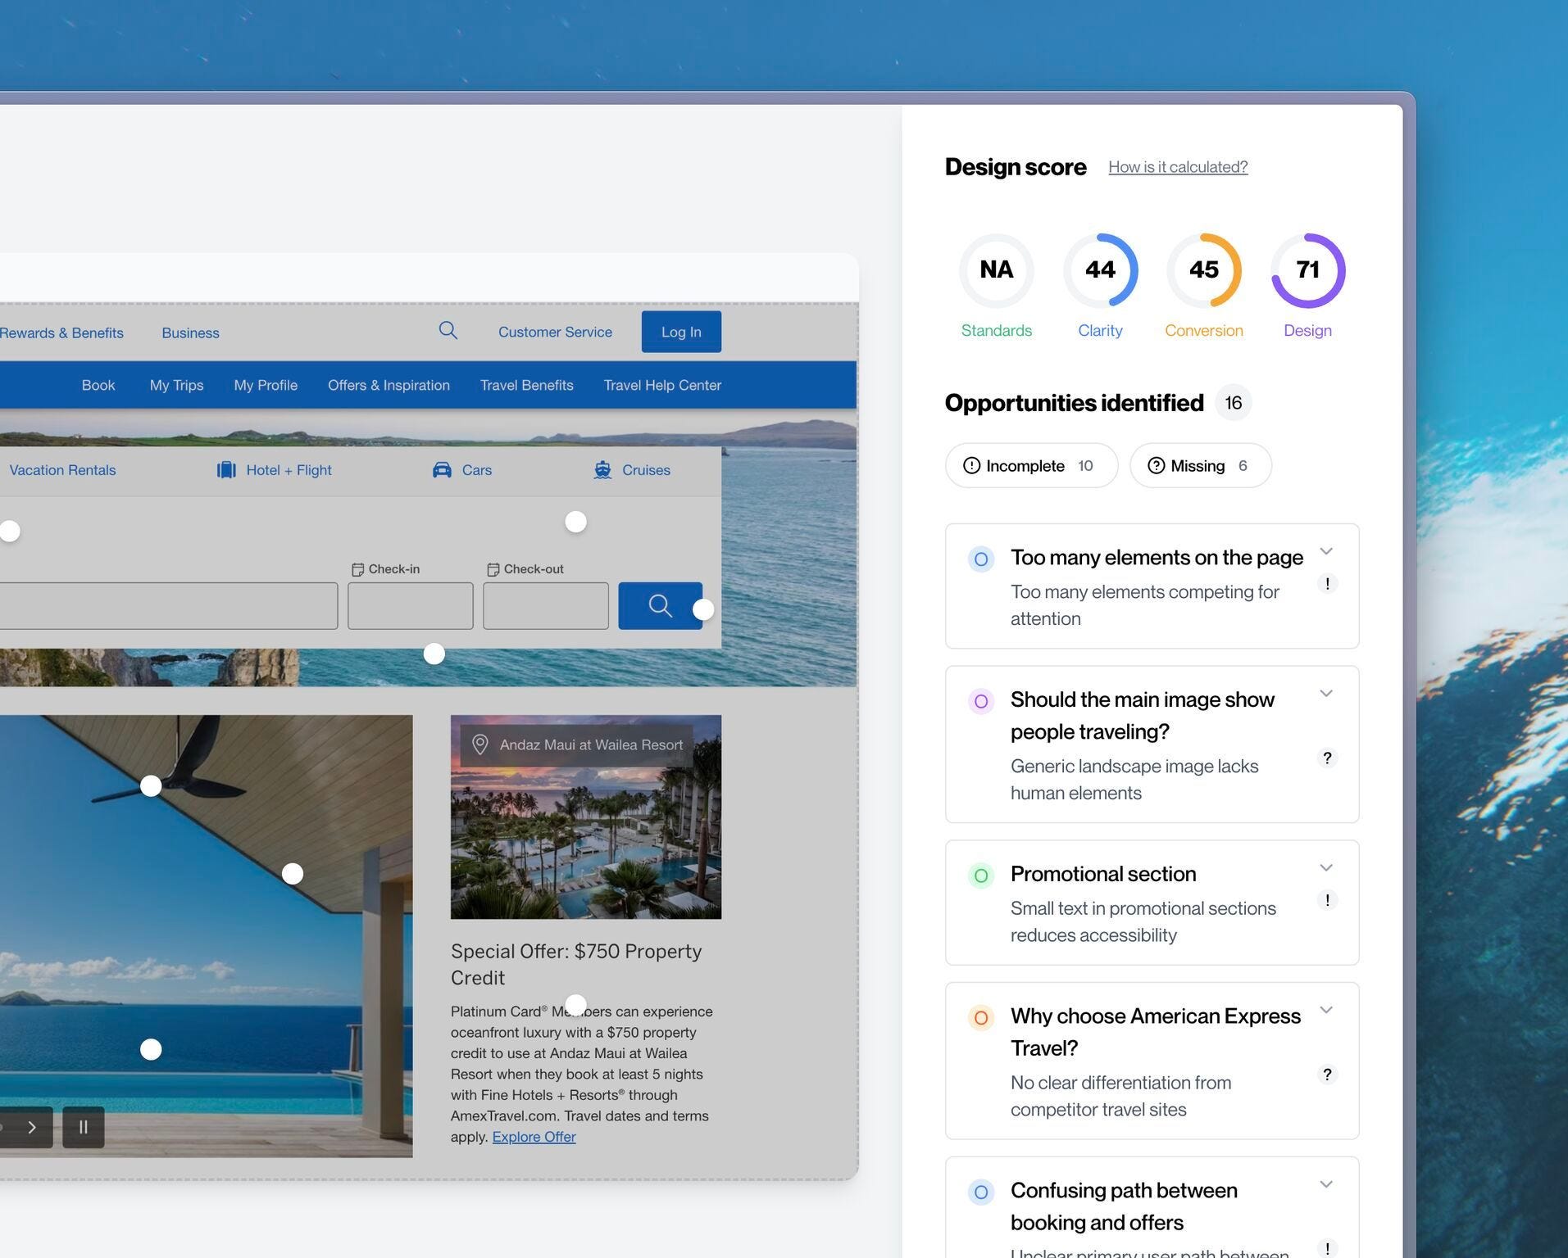Click the blue circle icon of 'Too many elements'
Viewport: 1568px width, 1258px height.
pos(980,559)
